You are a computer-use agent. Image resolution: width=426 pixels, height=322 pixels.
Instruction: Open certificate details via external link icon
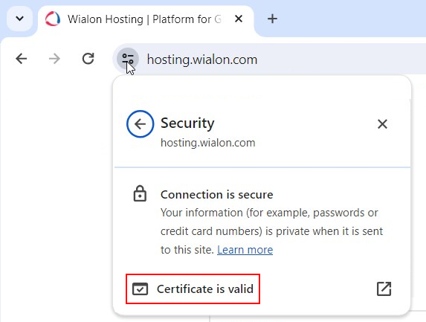click(384, 289)
